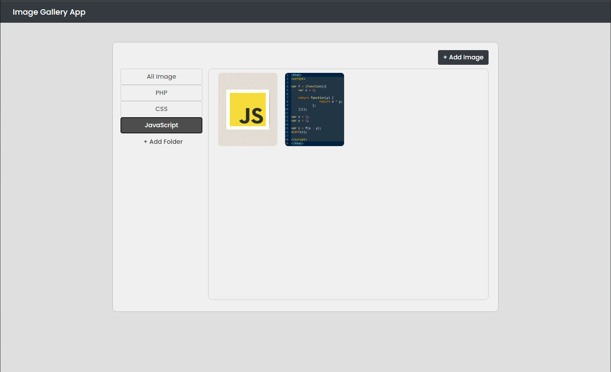Click the + Add Image button
This screenshot has height=372, width=611.
pyautogui.click(x=463, y=57)
